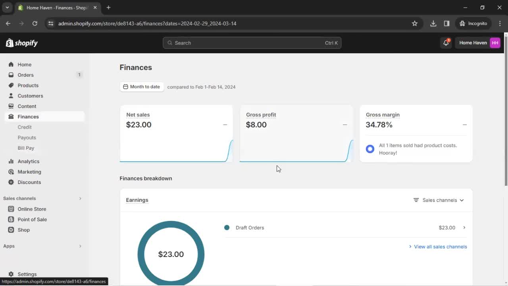Click the Home sidebar icon

click(x=11, y=64)
